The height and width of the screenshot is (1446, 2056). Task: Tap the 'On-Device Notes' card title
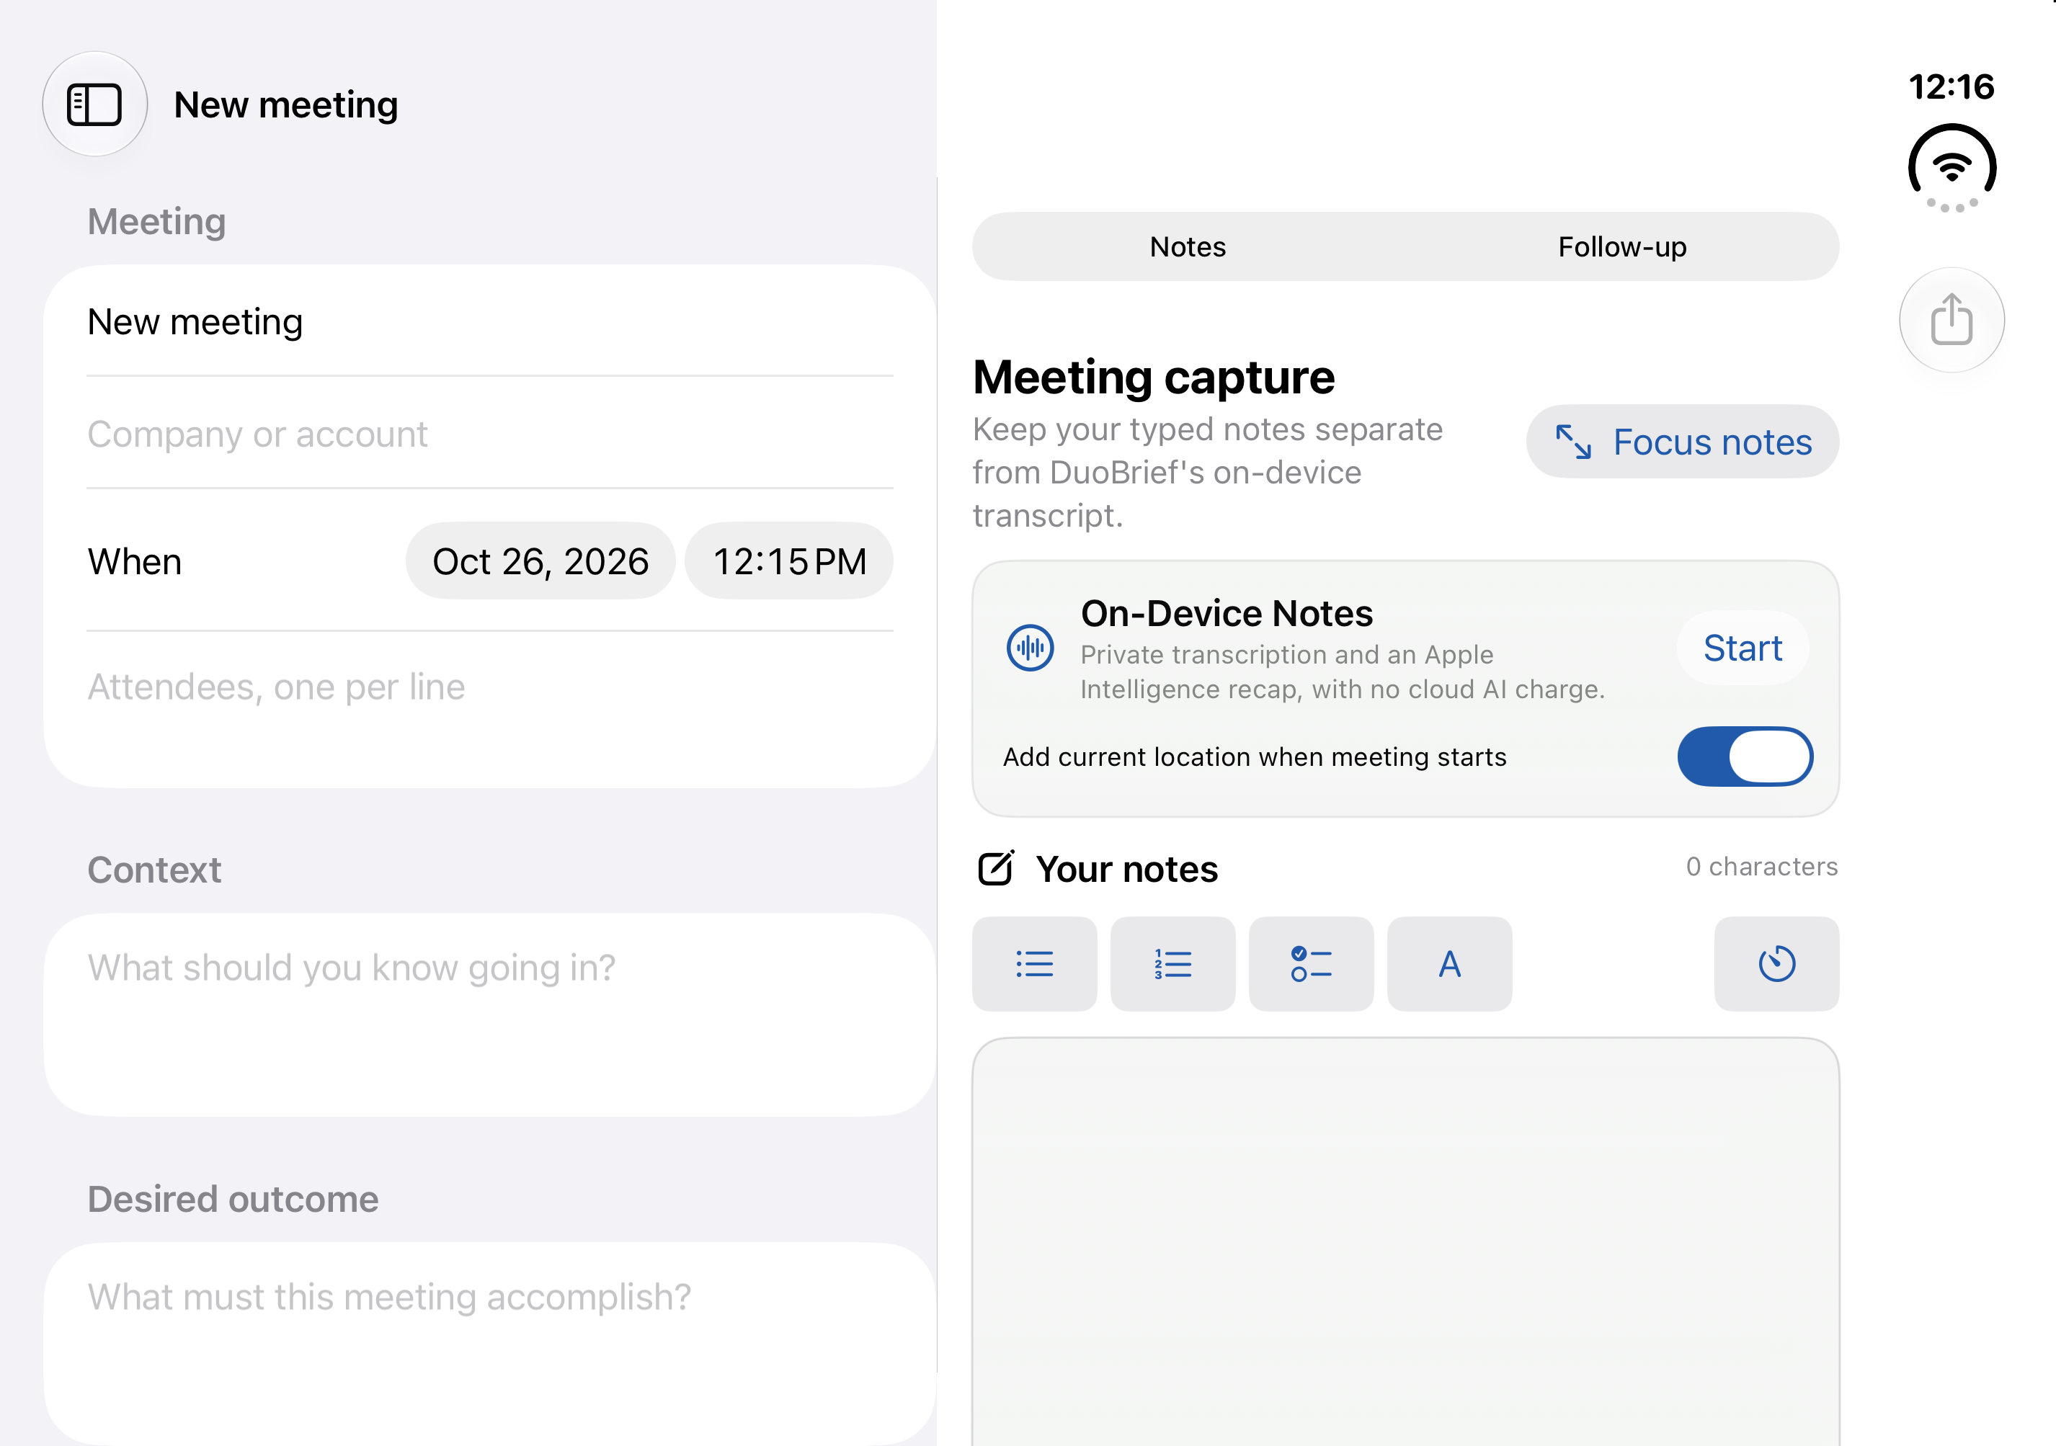tap(1226, 613)
